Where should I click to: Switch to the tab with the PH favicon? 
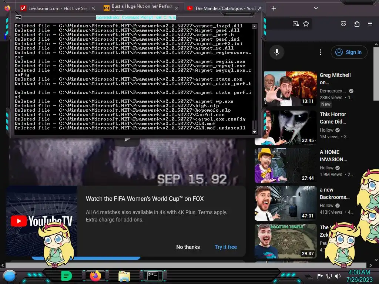pyautogui.click(x=141, y=8)
